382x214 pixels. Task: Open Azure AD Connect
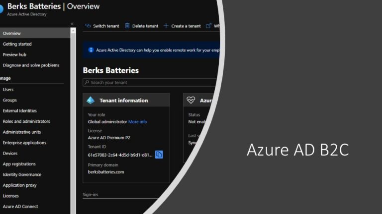pyautogui.click(x=20, y=207)
